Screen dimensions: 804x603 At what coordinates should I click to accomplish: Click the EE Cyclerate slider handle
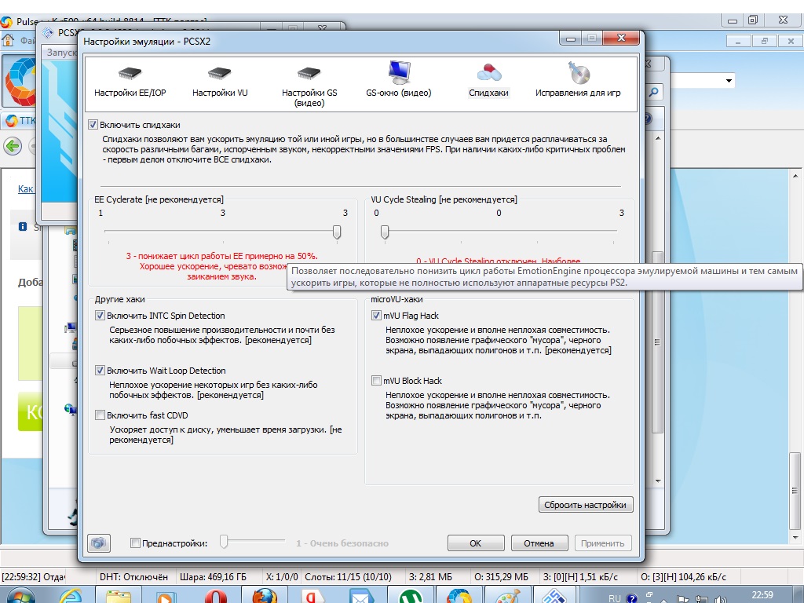coord(337,232)
